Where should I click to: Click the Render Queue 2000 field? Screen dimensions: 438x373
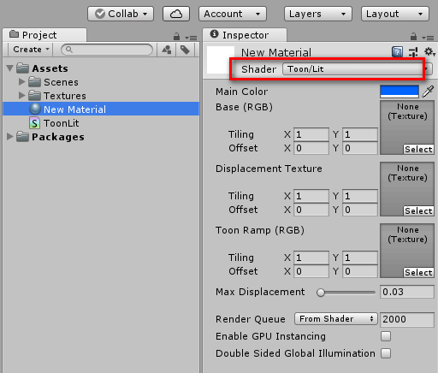pos(407,319)
